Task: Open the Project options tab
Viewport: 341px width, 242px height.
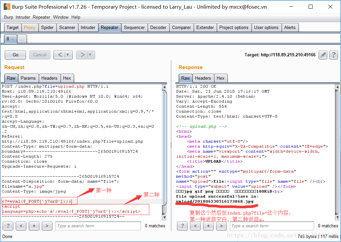Action: tap(234, 28)
